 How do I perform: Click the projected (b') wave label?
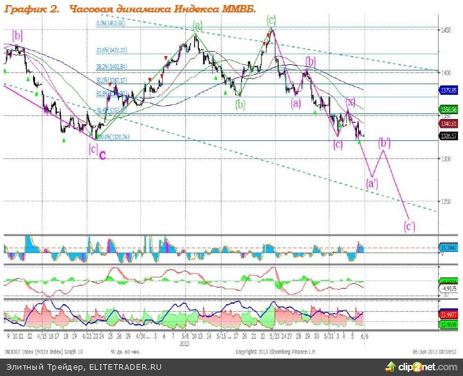385,142
